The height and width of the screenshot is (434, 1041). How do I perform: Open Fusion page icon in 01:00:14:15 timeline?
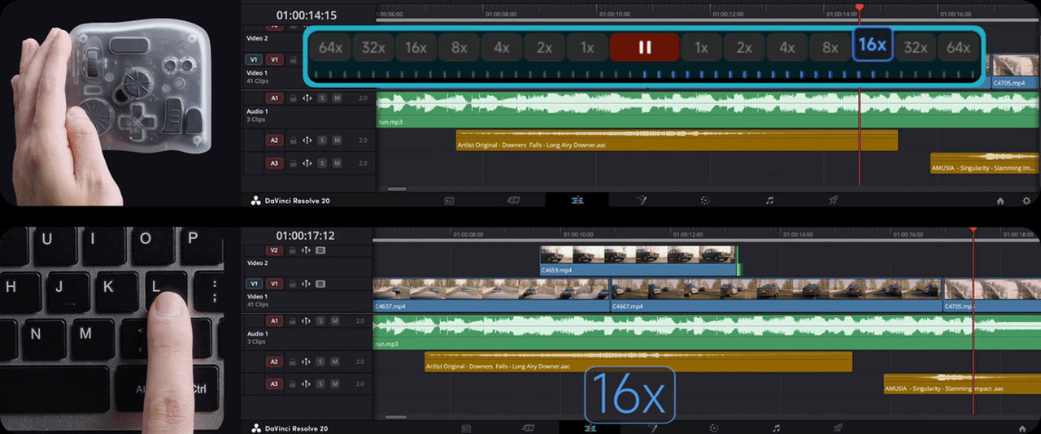pyautogui.click(x=641, y=201)
